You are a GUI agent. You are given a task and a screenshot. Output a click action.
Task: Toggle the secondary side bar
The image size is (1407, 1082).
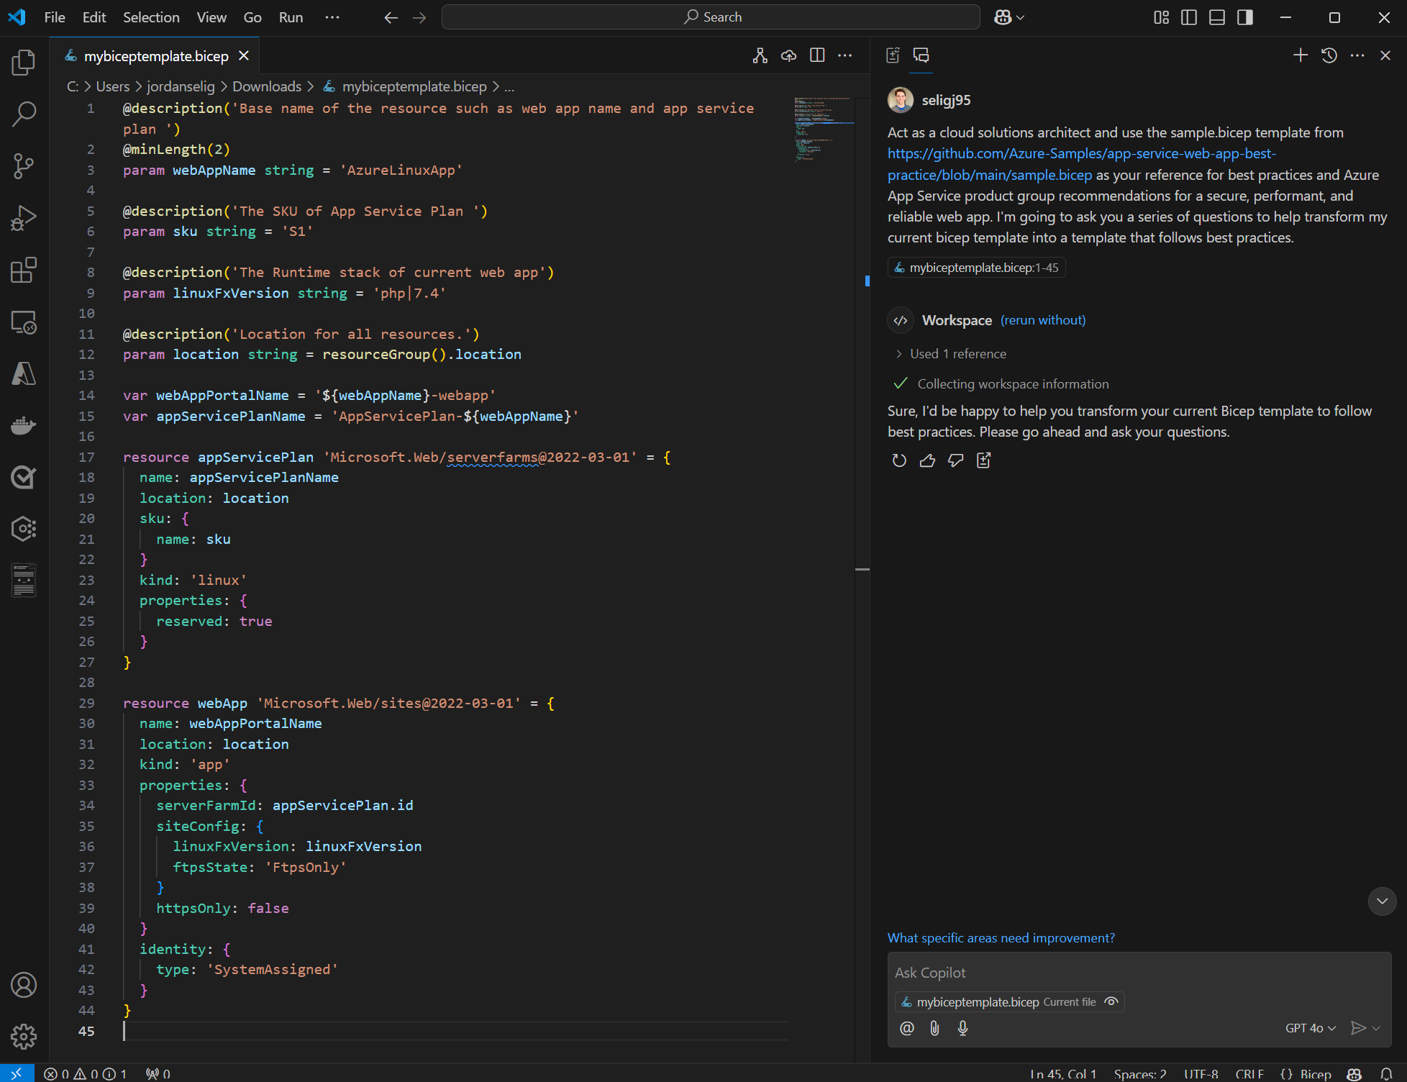[x=1245, y=17]
